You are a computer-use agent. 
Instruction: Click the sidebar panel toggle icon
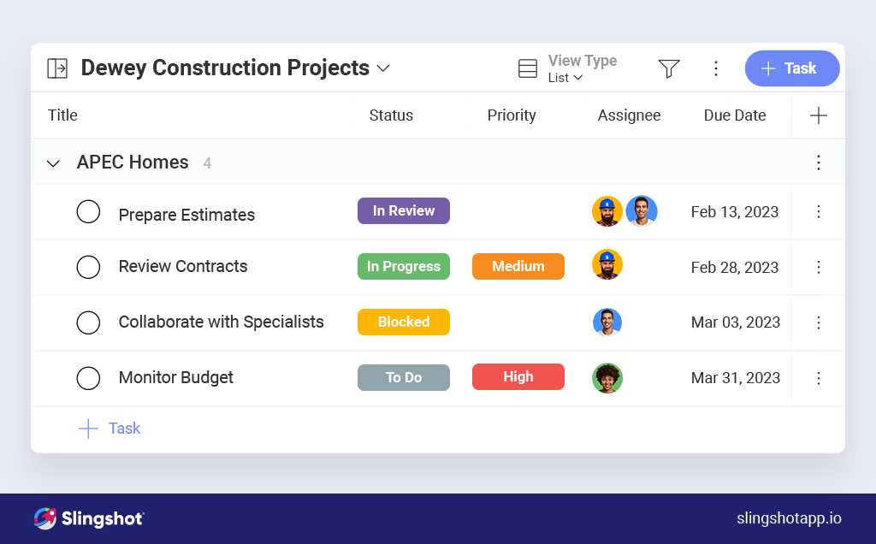[57, 68]
